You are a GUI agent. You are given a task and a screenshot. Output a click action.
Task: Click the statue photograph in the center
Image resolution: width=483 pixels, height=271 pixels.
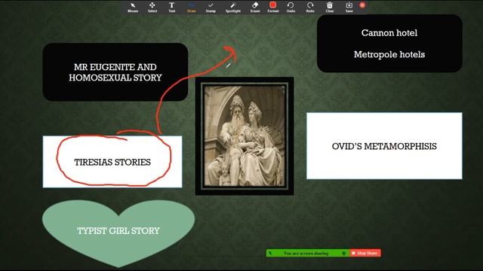(x=245, y=136)
